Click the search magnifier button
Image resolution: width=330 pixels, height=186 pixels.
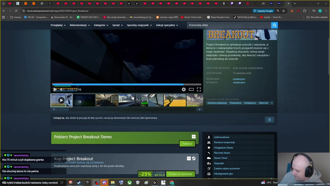click(274, 25)
